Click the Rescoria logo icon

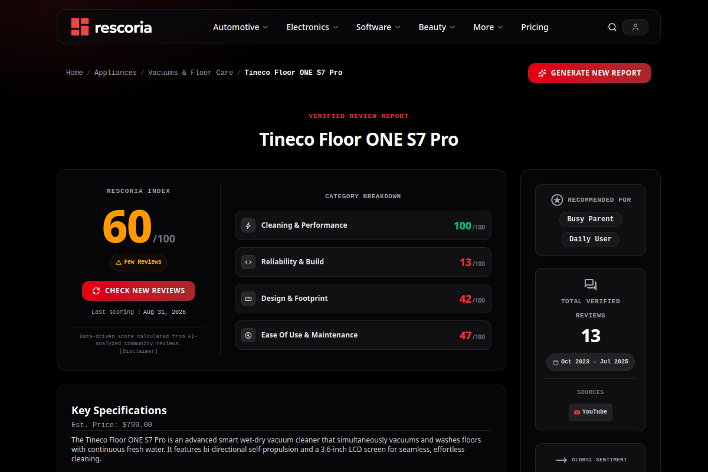[x=80, y=27]
